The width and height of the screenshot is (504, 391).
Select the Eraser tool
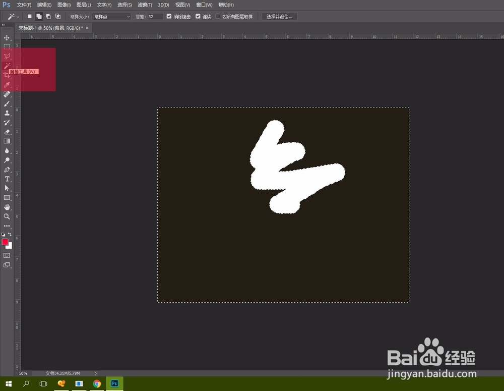click(7, 132)
